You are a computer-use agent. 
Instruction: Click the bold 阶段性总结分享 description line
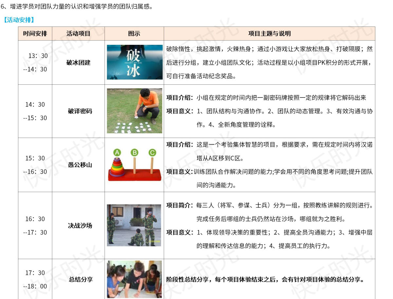(x=265, y=280)
